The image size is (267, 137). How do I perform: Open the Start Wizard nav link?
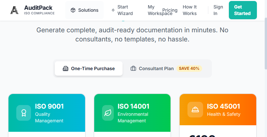pos(122,10)
